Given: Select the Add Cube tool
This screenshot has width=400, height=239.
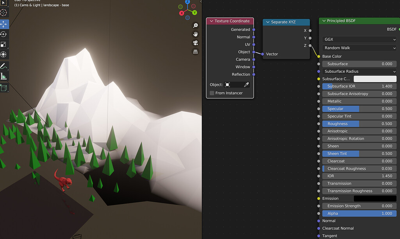Looking at the screenshot, I should 4,88.
